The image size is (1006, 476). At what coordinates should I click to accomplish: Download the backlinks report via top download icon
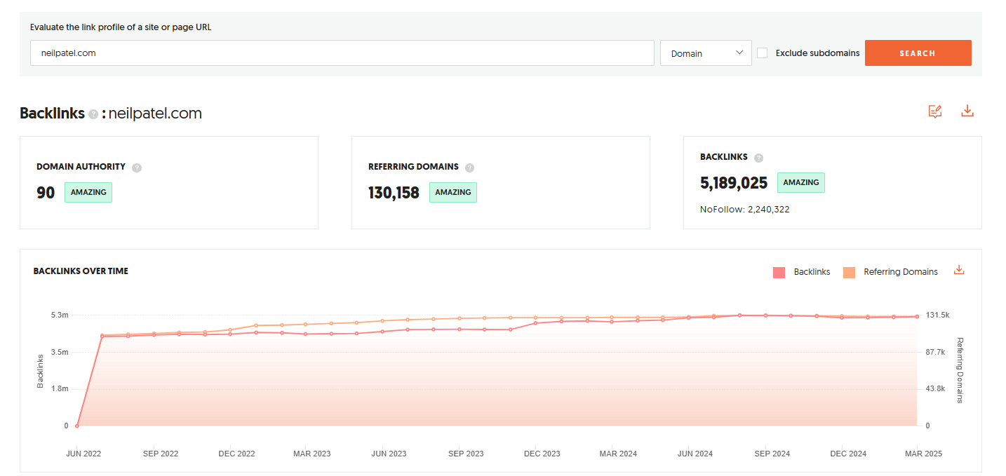coord(967,111)
